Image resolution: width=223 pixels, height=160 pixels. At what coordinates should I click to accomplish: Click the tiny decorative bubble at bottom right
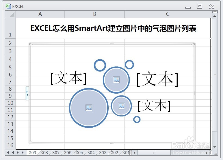(137, 119)
